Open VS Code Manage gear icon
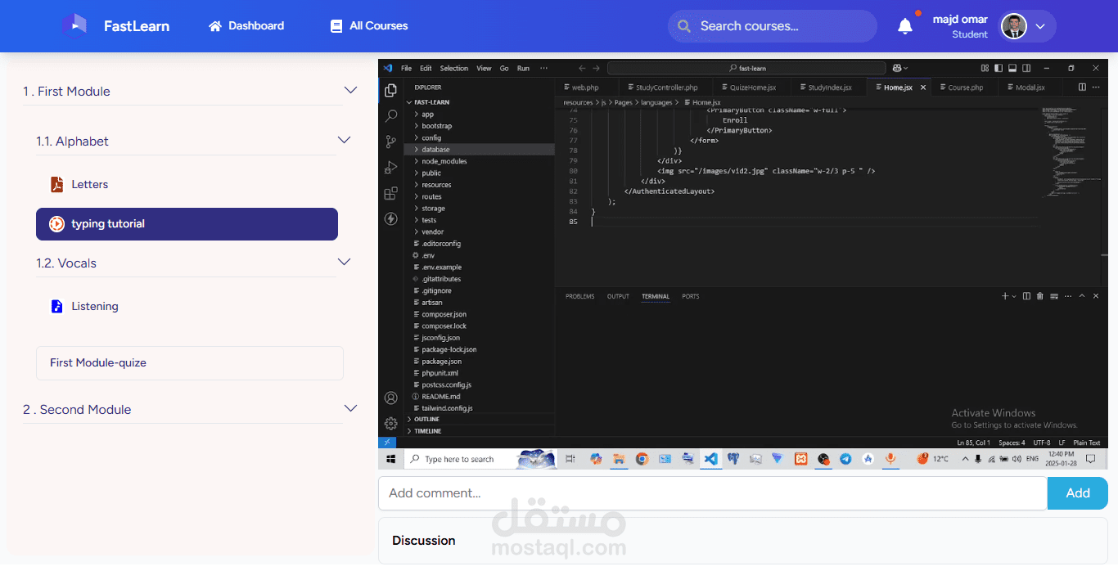This screenshot has width=1118, height=571. [390, 424]
